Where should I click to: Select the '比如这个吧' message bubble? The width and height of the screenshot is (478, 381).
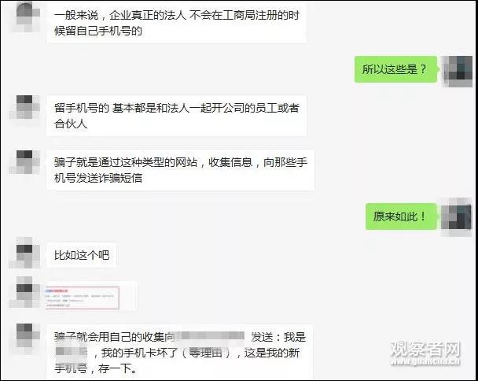82,255
